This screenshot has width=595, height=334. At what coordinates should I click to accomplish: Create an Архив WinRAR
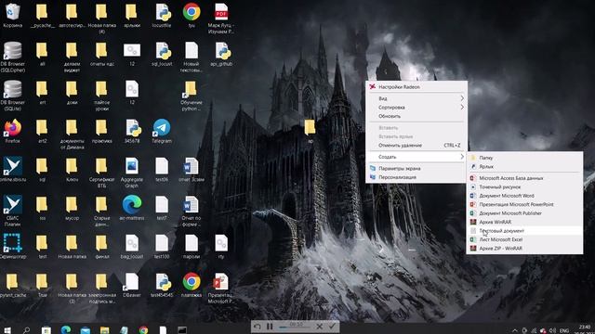(x=524, y=222)
